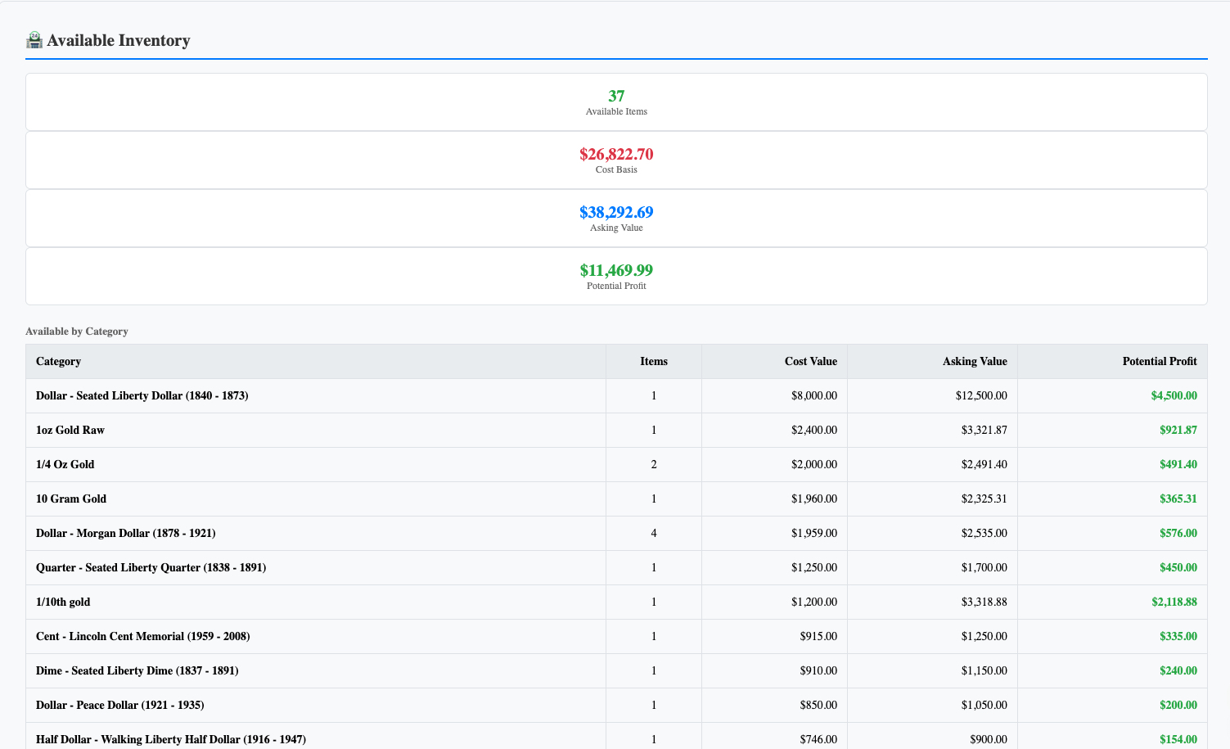Screen dimensions: 1230x749
Task: Select the Lincoln Cent Memorial (1959 - 2008) category
Action: (143, 636)
